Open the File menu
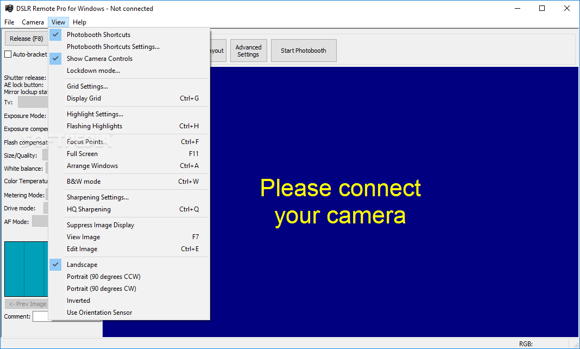 coord(9,22)
